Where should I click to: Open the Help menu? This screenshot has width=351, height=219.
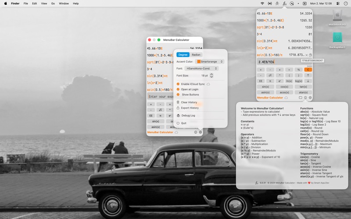(75, 4)
